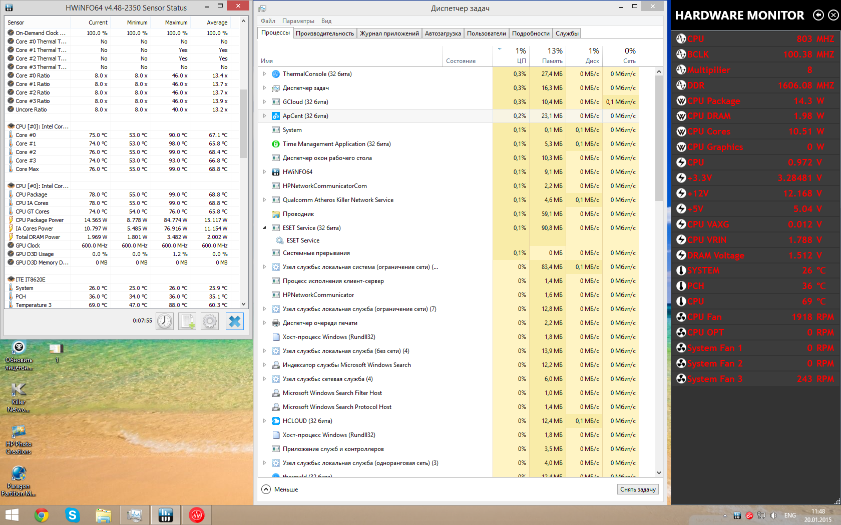This screenshot has height=525, width=841.
Task: Click the HWiNFO64 sensor list scrollbar
Action: [x=244, y=123]
